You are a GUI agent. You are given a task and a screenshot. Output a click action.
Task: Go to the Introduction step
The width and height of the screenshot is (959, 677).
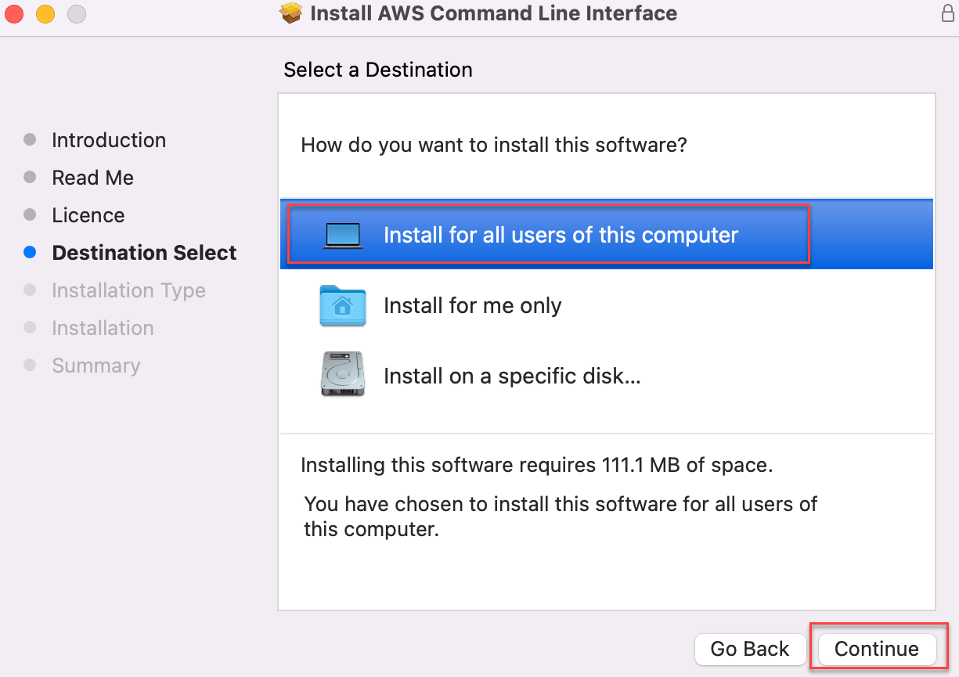click(x=109, y=140)
